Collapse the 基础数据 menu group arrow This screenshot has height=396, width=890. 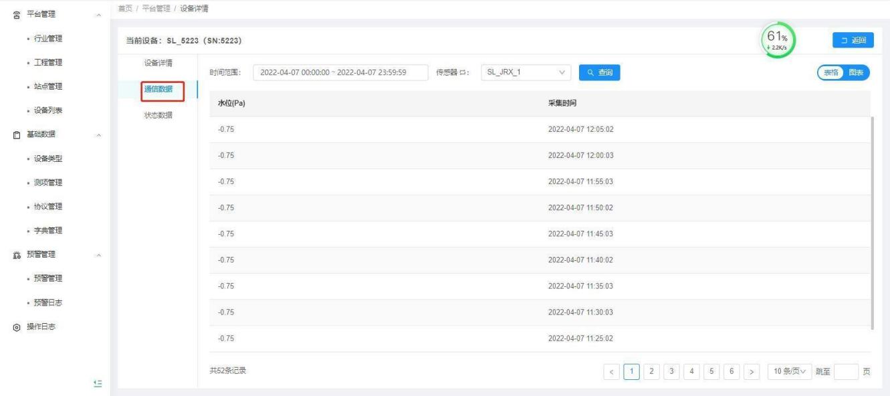click(x=100, y=135)
